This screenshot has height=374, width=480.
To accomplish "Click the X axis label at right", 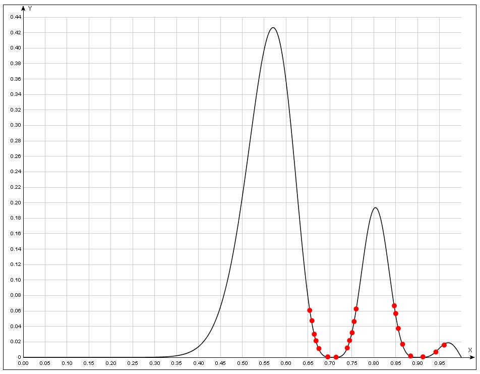I will (x=469, y=350).
